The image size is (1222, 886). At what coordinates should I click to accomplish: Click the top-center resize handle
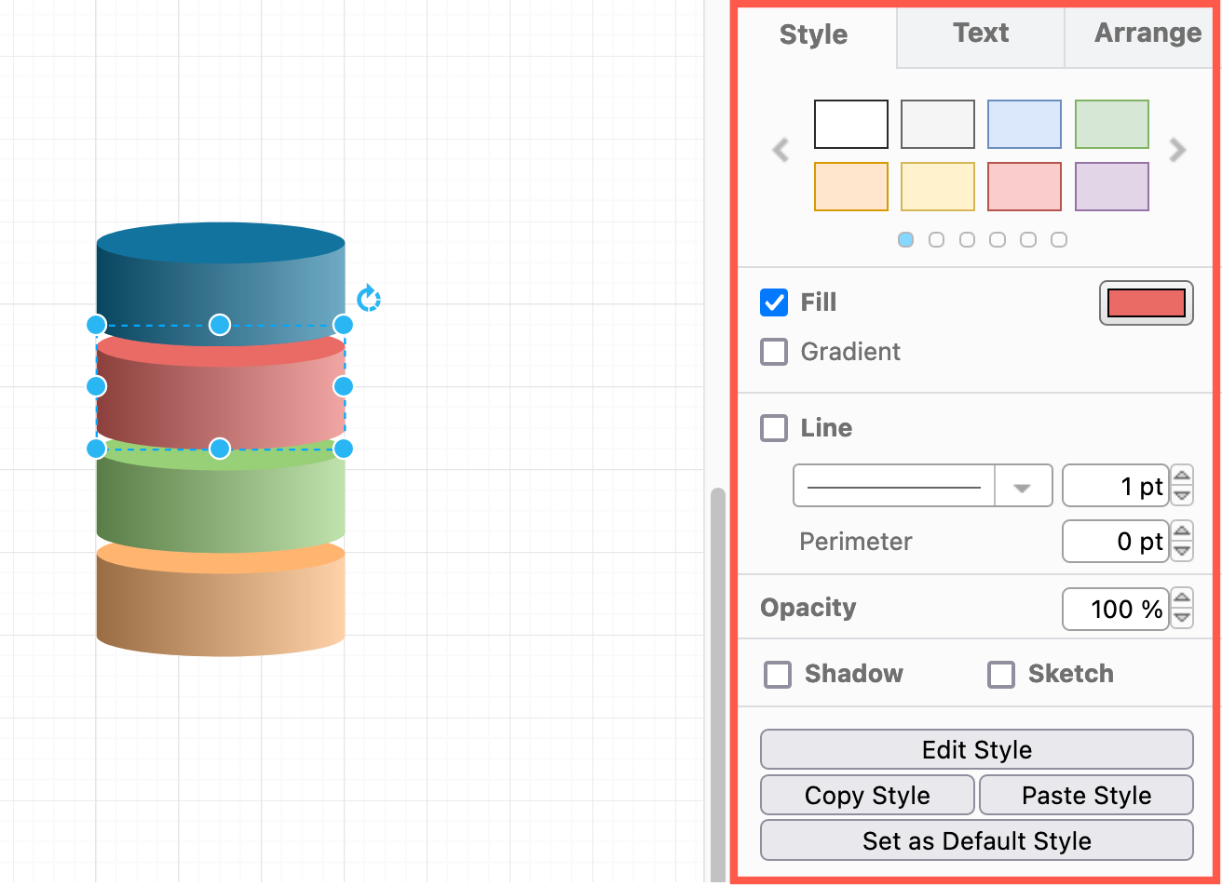pos(219,324)
